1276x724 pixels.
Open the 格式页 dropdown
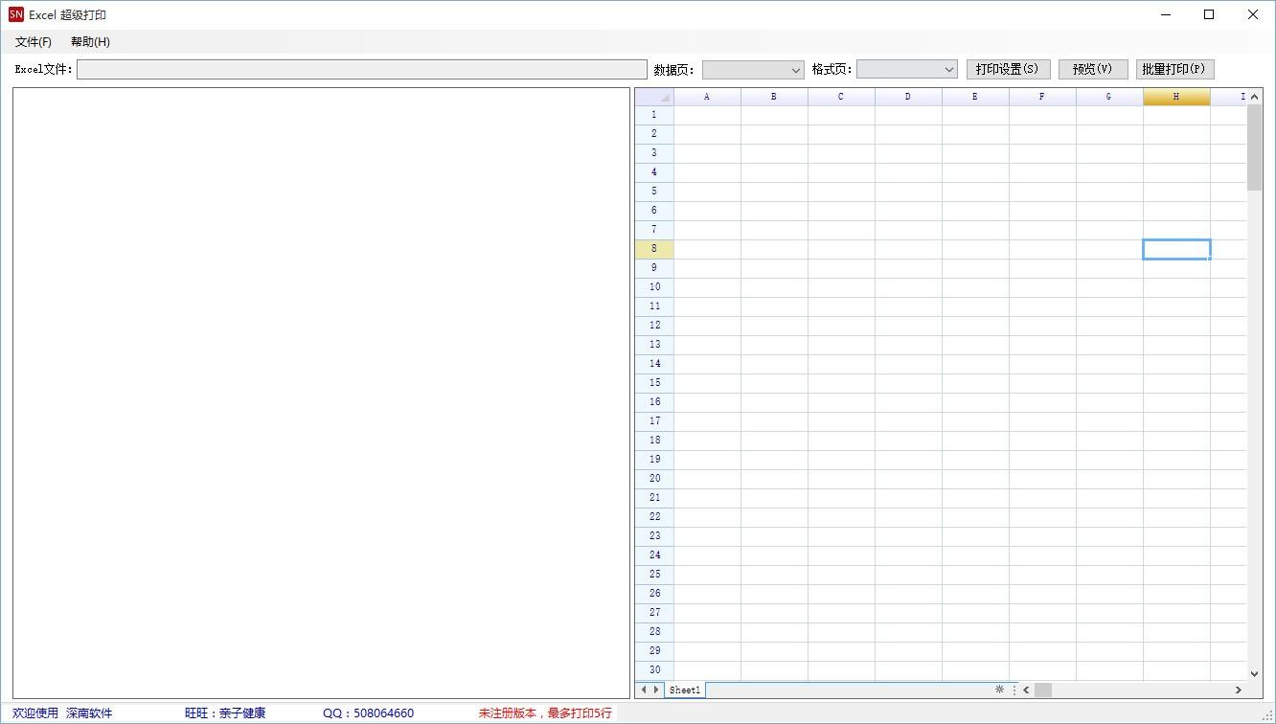tap(907, 70)
